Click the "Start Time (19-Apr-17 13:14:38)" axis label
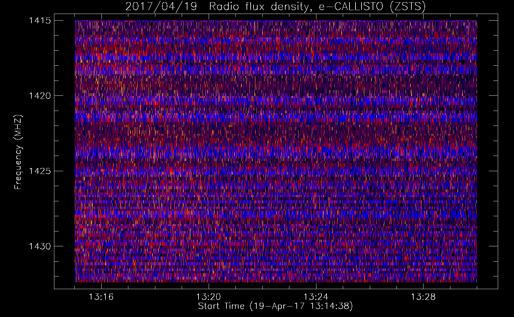Screen dimensions: 514x317 click(275, 306)
